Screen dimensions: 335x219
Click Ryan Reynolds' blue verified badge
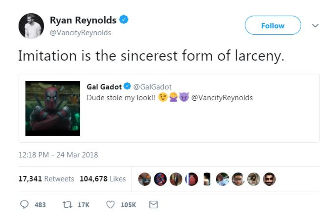coord(123,20)
